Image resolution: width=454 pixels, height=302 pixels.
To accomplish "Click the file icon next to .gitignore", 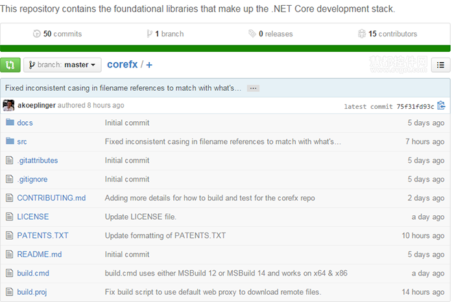I will pos(10,179).
